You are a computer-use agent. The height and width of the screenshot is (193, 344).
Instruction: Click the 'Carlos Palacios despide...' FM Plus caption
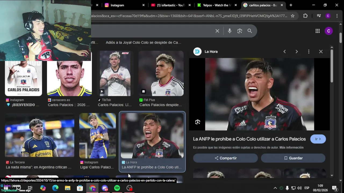pos(161,105)
